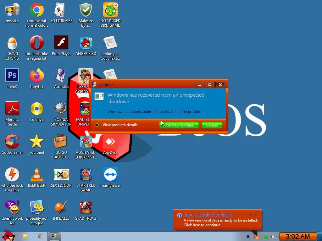Screen dimensions: 322x241
Task: Open the taskbar file explorer icon
Action: tap(25, 237)
